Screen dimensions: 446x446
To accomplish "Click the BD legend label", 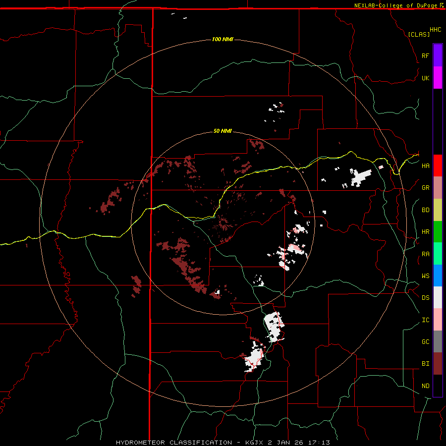I will 425,210.
